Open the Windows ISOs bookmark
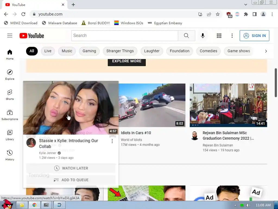Screen dimensions: 278x209 [129, 23]
